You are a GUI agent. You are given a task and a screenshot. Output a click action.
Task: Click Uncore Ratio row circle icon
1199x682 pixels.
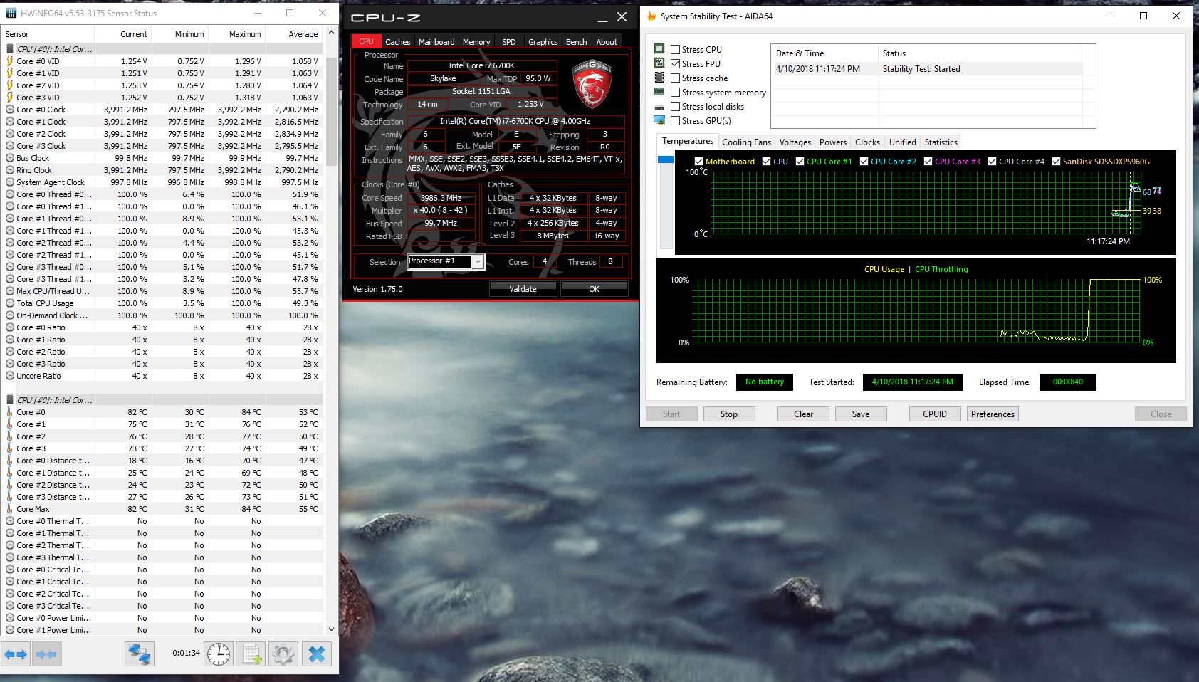[10, 376]
